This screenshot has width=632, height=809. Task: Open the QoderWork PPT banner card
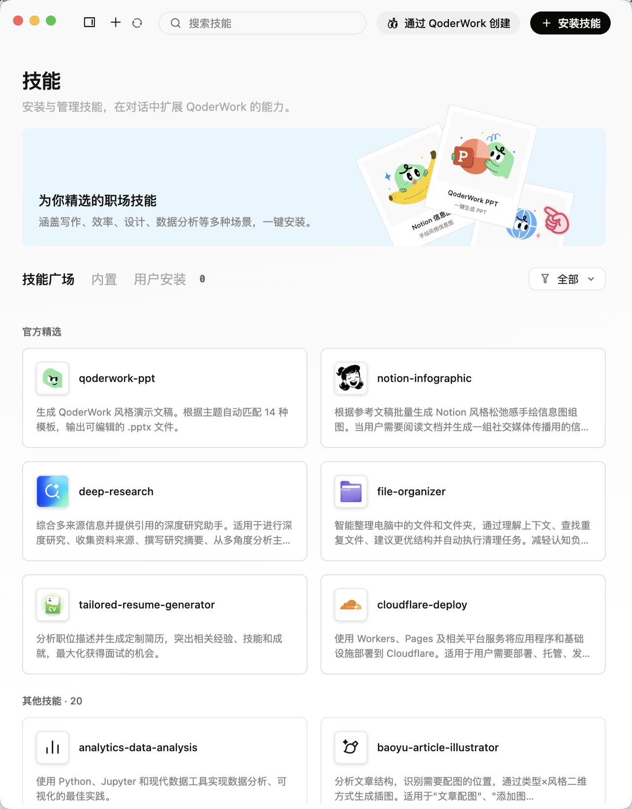pos(481,165)
